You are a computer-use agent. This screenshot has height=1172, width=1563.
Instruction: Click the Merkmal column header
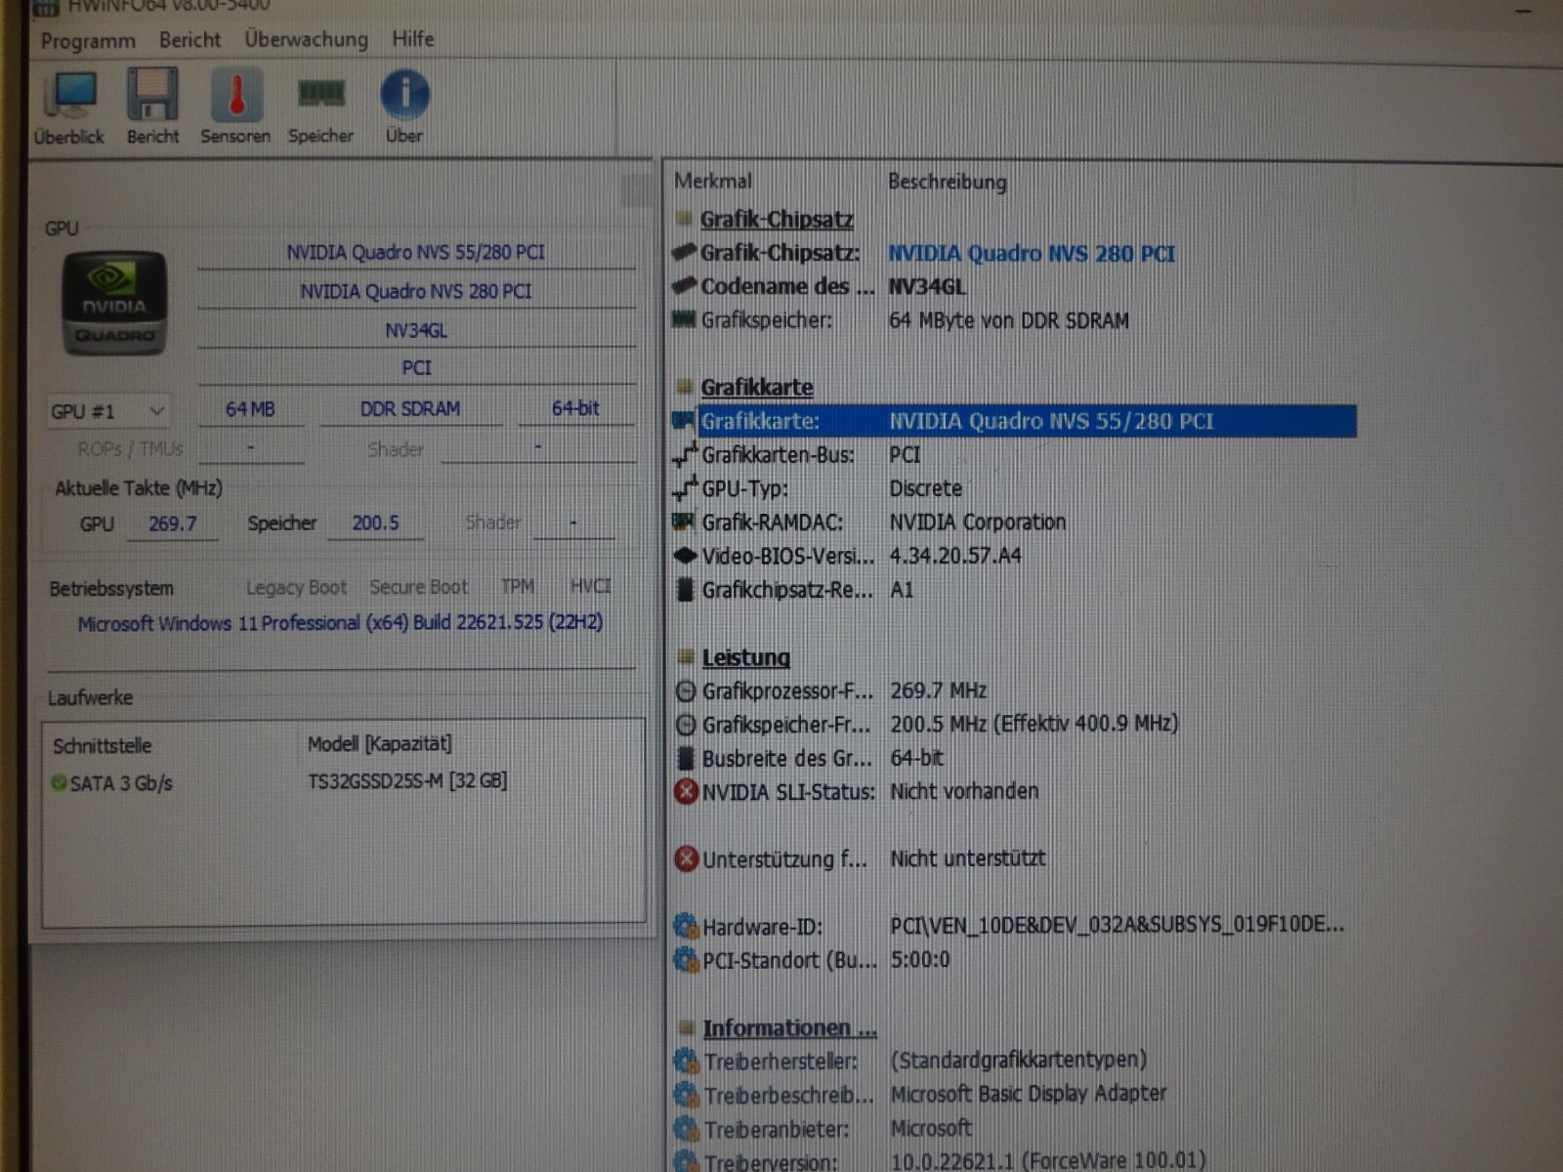pyautogui.click(x=713, y=181)
